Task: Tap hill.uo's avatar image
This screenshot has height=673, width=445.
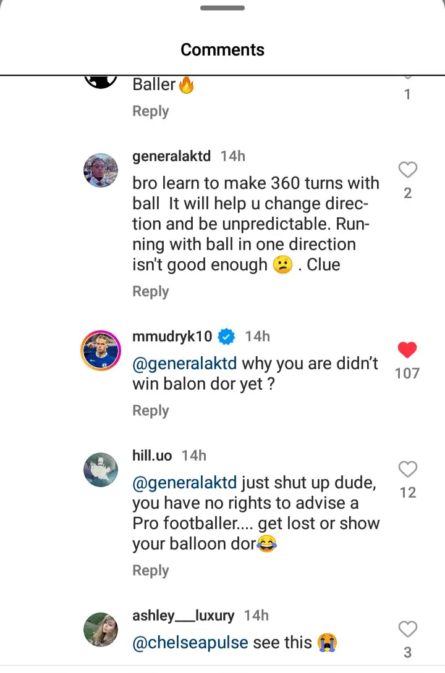Action: 101,469
